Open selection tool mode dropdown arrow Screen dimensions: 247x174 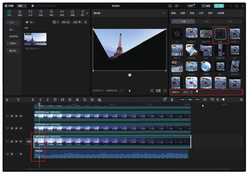click(x=11, y=100)
